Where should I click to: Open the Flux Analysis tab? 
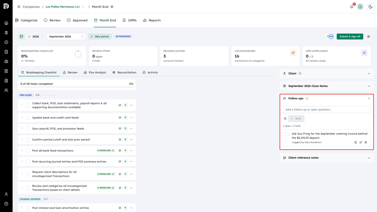coord(95,73)
